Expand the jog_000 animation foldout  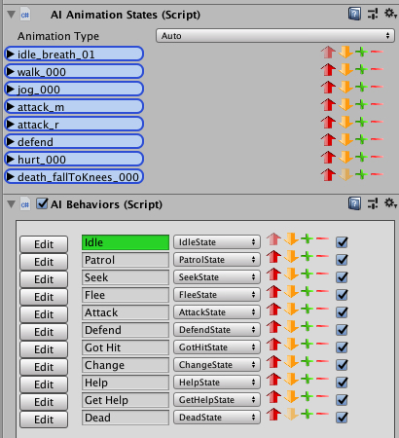(x=11, y=89)
